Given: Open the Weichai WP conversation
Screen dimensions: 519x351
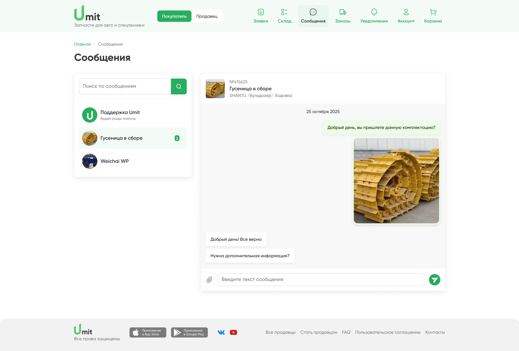Looking at the screenshot, I should point(133,161).
